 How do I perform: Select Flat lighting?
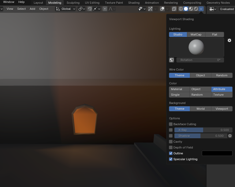click(214, 35)
